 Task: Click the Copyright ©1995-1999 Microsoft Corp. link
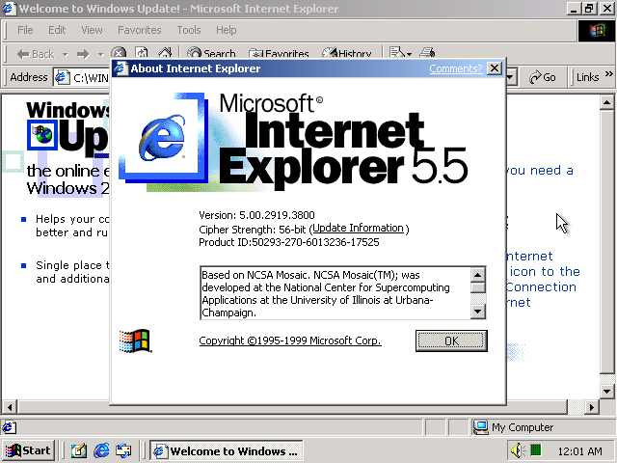point(290,340)
